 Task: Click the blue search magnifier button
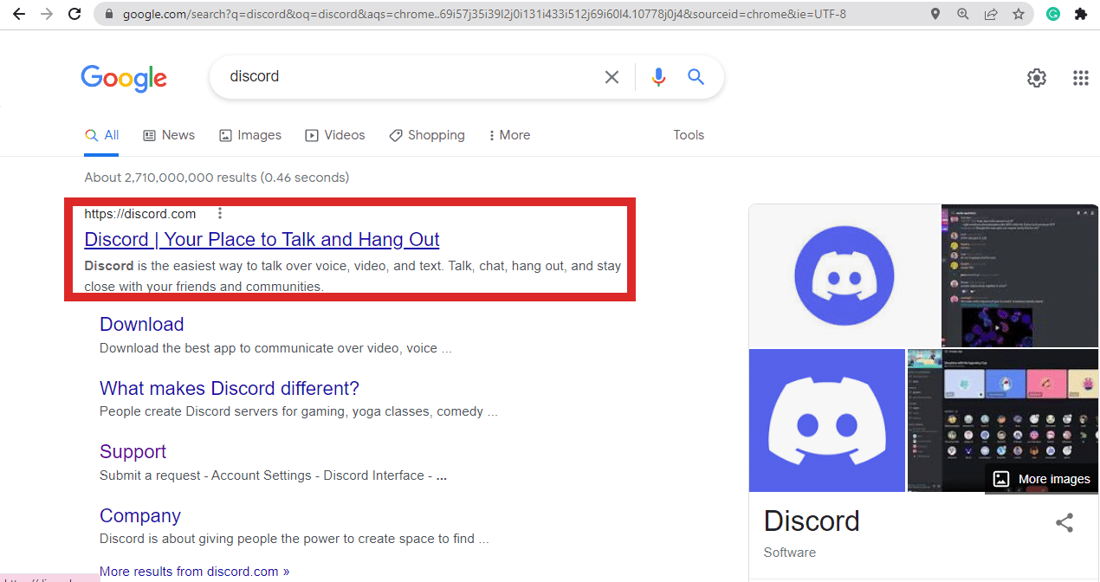(696, 77)
